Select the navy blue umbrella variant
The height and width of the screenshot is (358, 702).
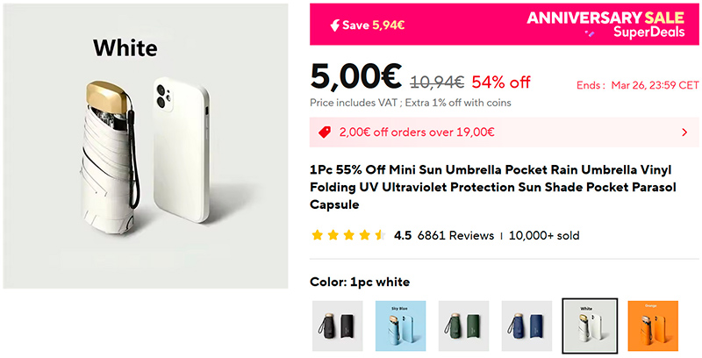tap(526, 326)
